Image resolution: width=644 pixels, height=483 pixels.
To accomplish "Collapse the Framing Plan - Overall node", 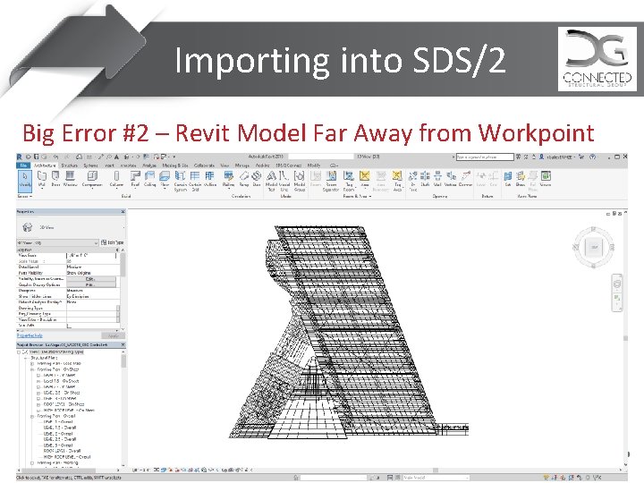I will [32, 416].
